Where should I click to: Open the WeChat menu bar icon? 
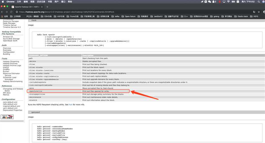pos(209,1)
